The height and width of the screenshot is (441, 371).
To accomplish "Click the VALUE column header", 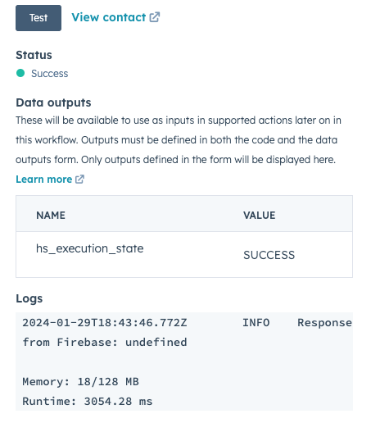I will pos(259,216).
